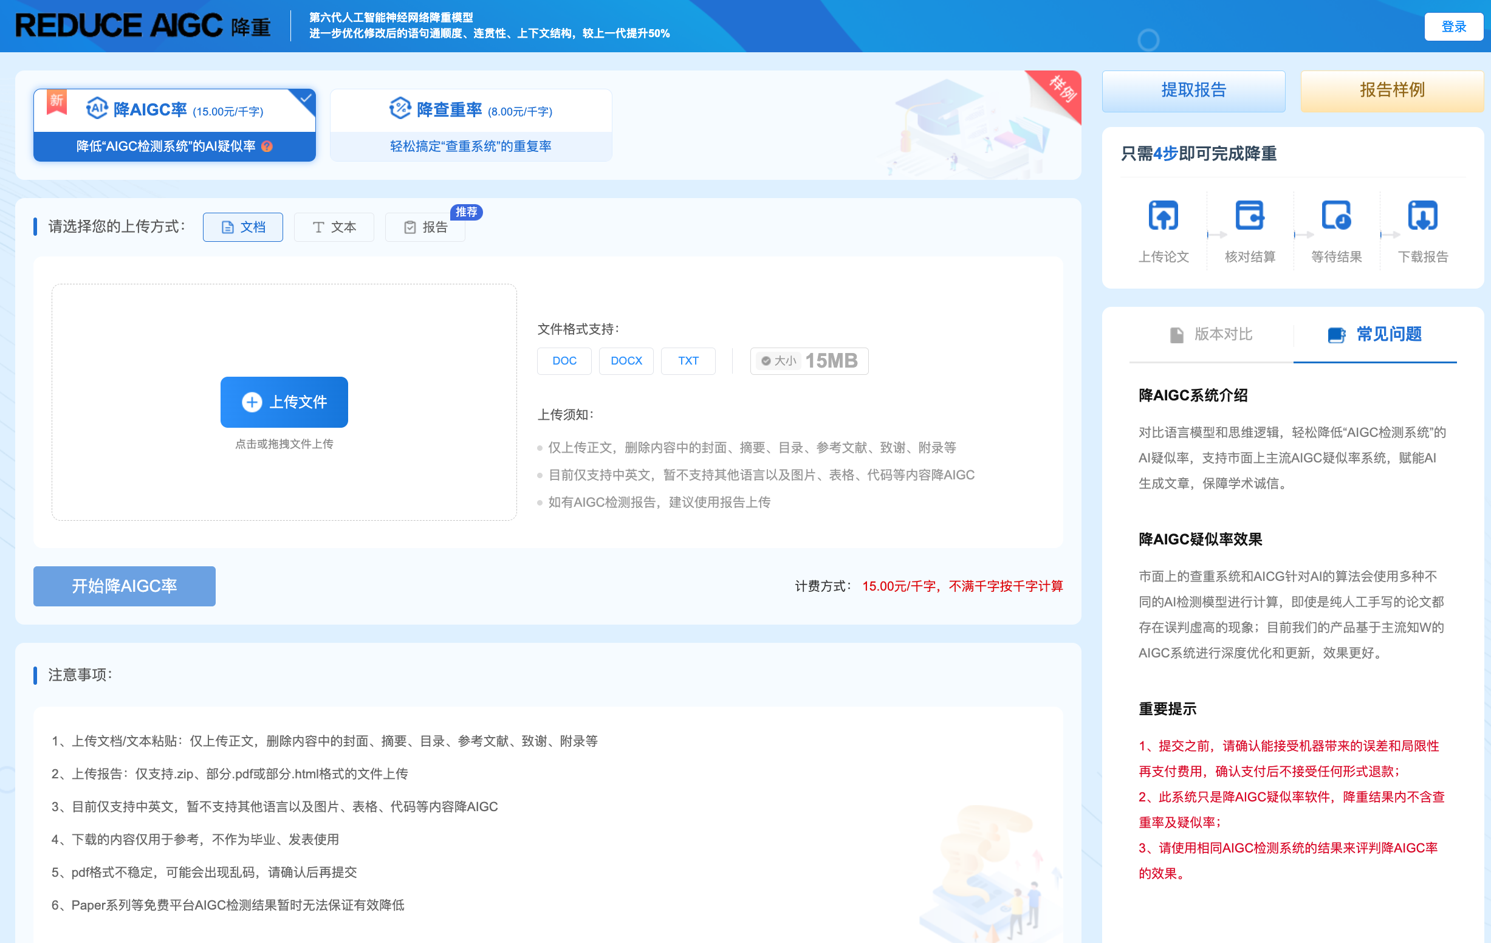Image resolution: width=1491 pixels, height=943 pixels.
Task: Click the plus icon inside 上传文件 button
Action: pos(252,402)
